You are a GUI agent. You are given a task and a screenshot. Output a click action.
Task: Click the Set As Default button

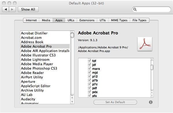tap(115, 102)
